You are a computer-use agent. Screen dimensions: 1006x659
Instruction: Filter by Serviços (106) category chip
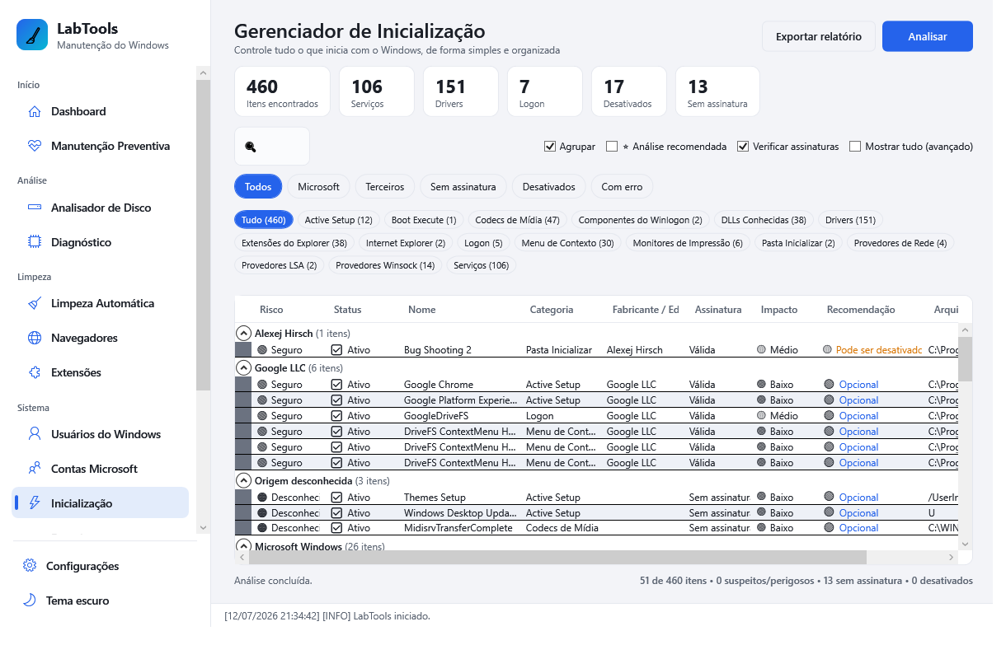pos(482,265)
